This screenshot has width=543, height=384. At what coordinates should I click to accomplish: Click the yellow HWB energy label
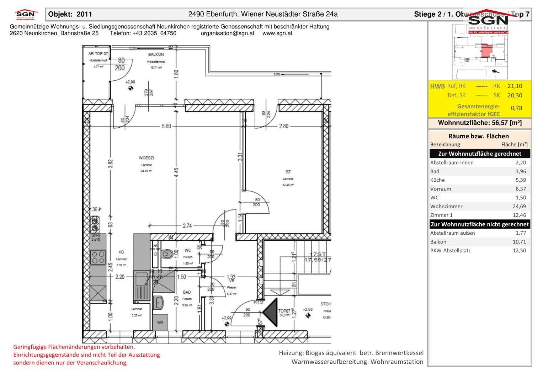480,99
